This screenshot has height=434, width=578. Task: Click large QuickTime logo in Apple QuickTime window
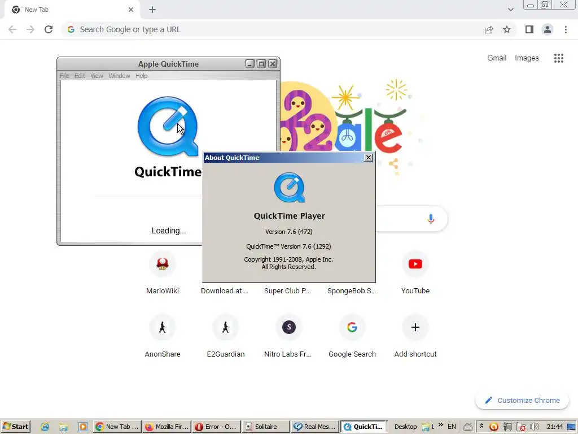tap(168, 126)
